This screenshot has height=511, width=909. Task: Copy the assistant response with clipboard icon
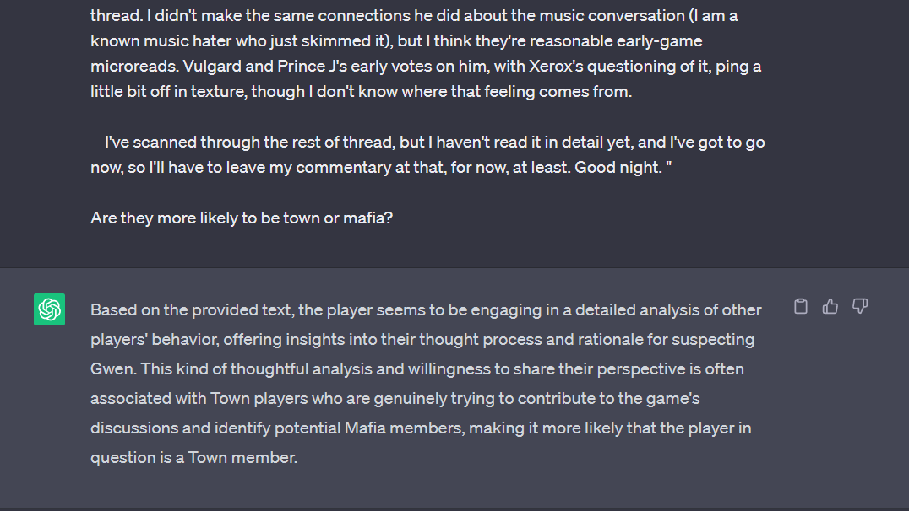801,306
